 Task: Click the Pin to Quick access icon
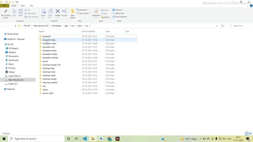coord(6,12)
